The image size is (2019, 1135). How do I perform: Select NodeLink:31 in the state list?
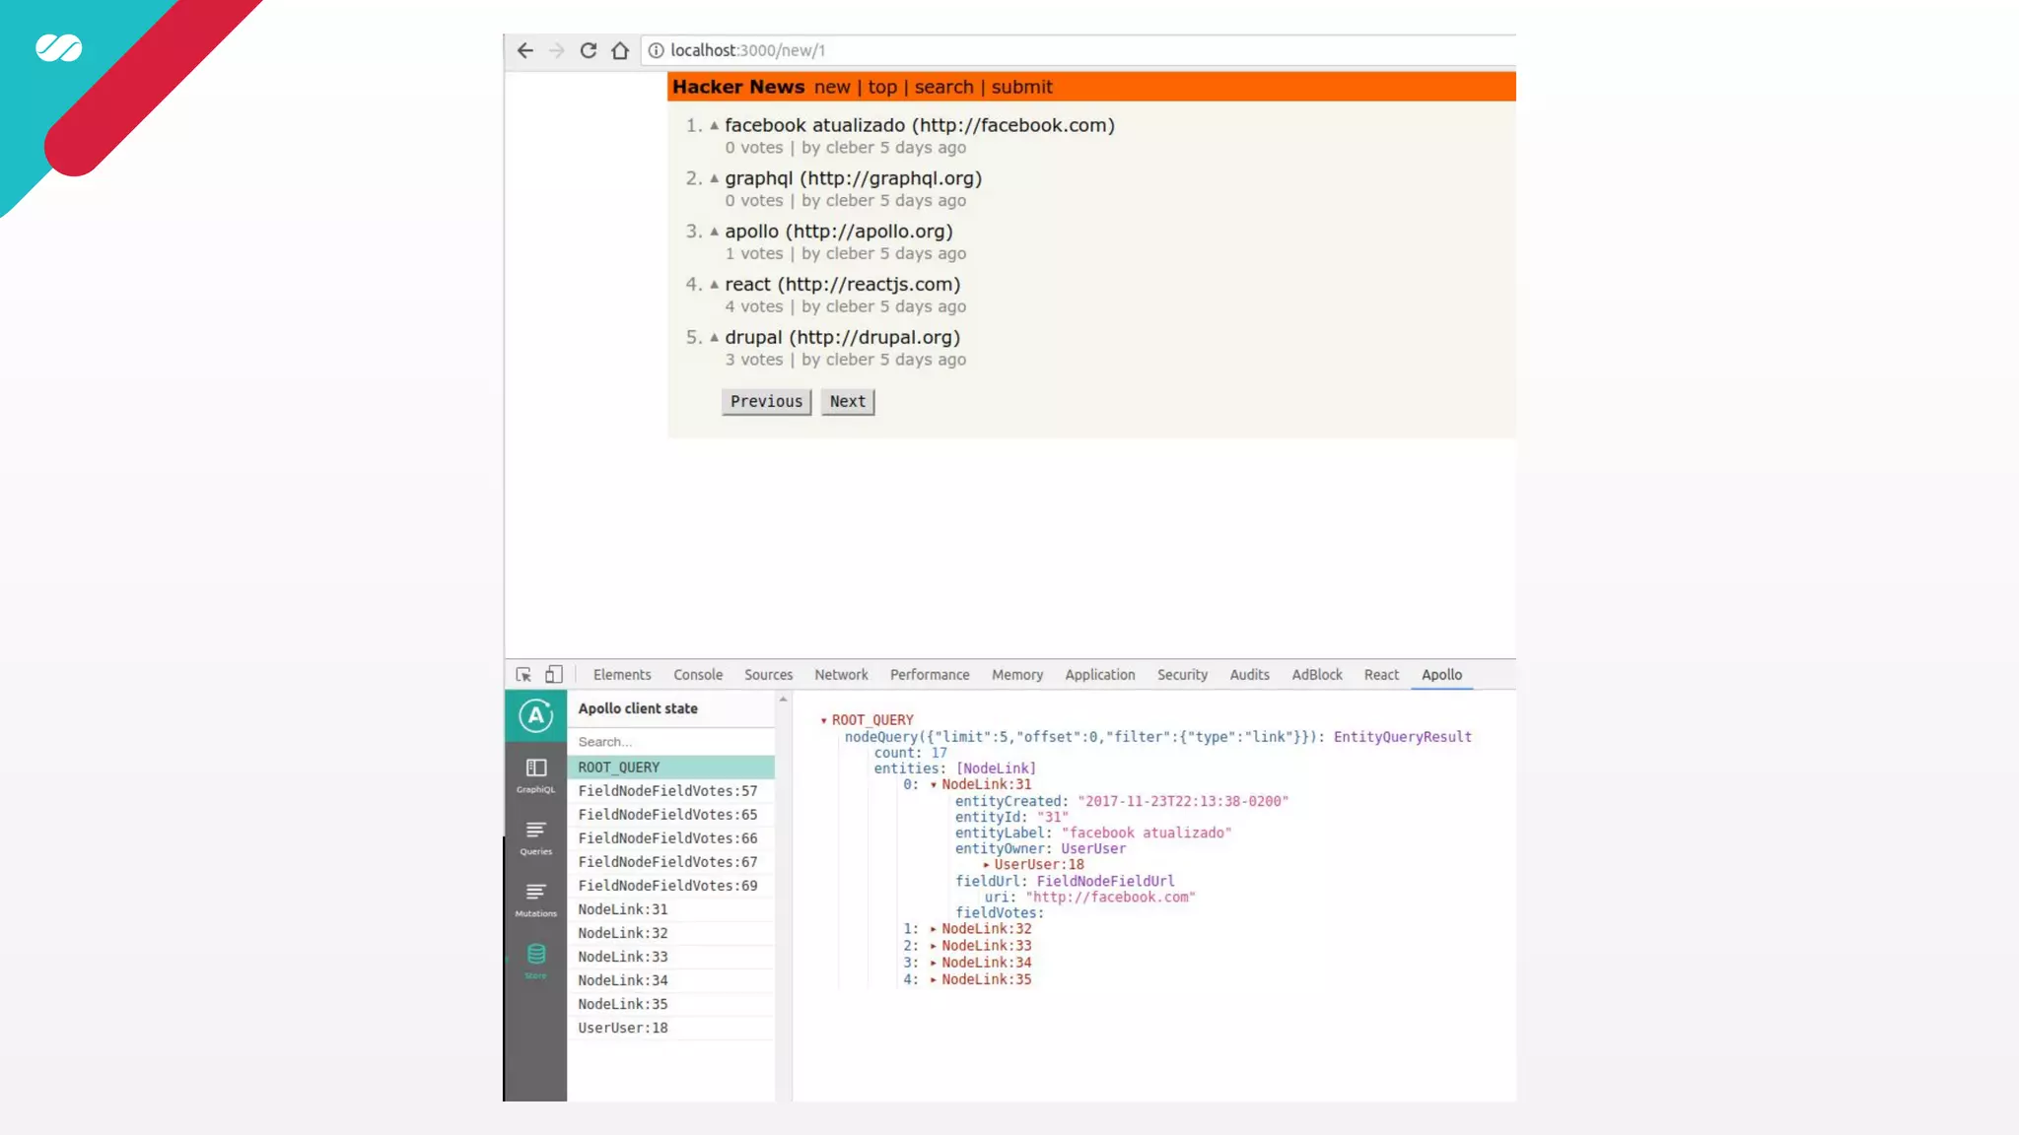[670, 909]
